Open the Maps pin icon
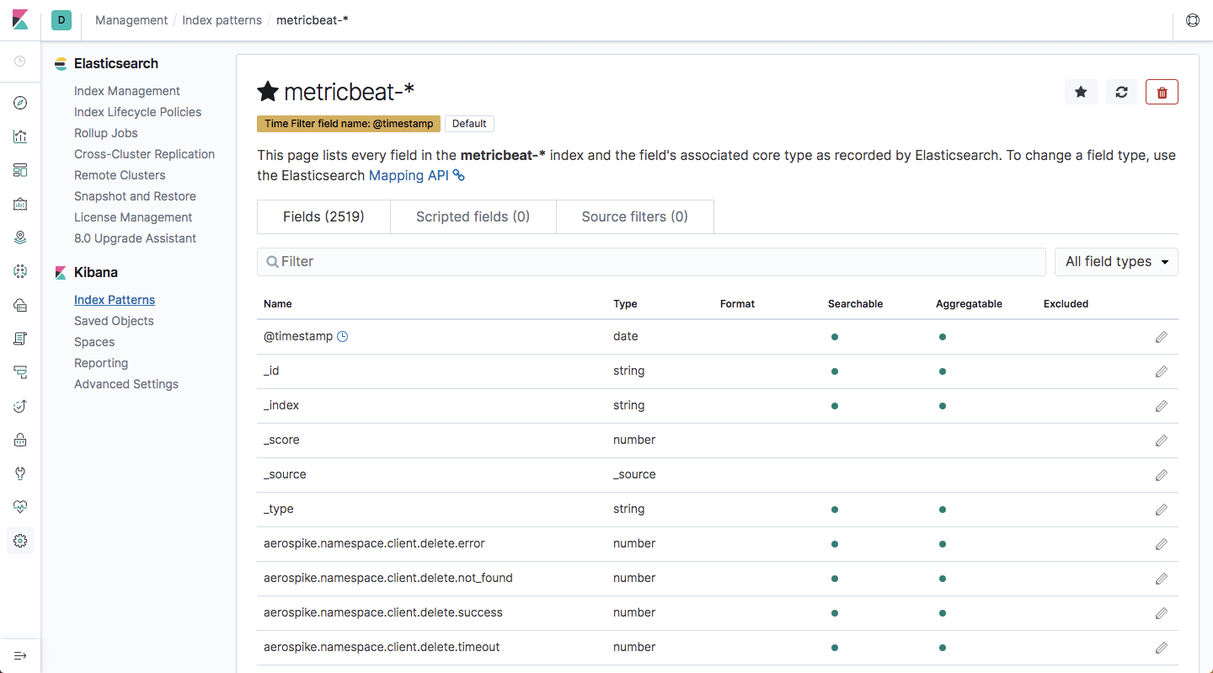This screenshot has height=673, width=1213. (x=20, y=238)
